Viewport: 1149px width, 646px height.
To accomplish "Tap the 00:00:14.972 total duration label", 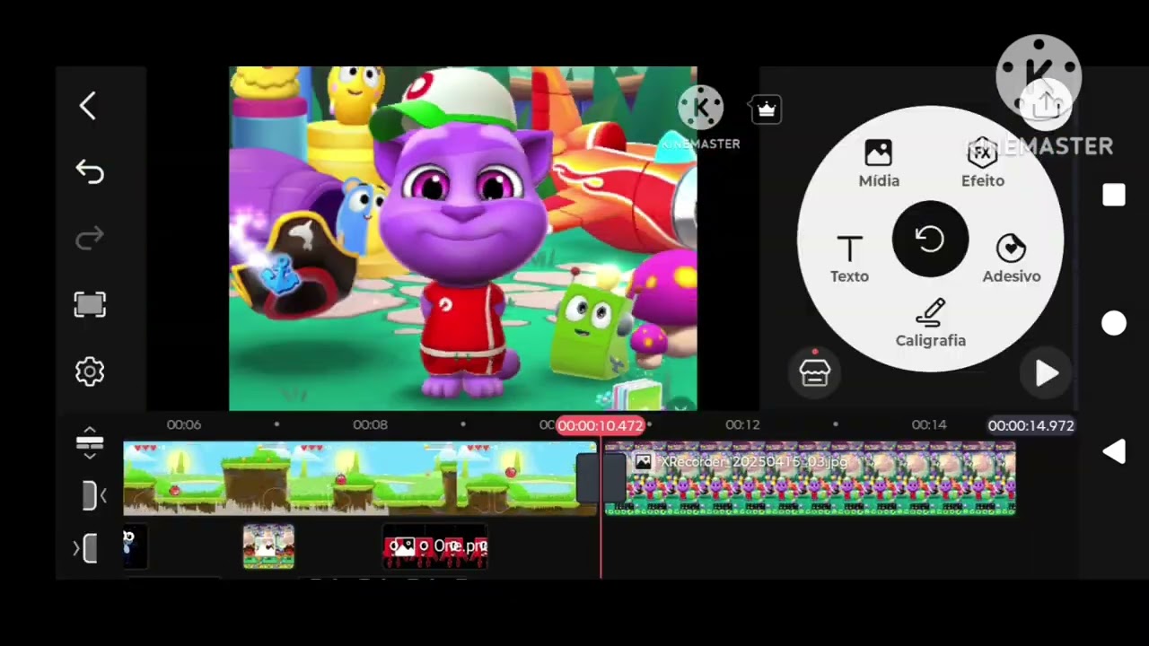I will (1031, 425).
